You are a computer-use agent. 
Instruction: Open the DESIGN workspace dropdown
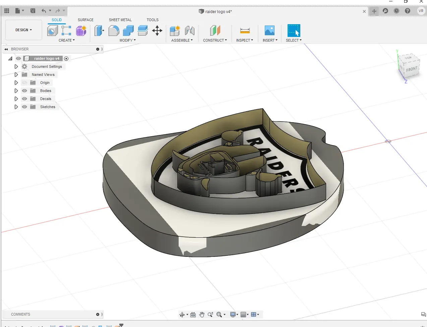[23, 30]
